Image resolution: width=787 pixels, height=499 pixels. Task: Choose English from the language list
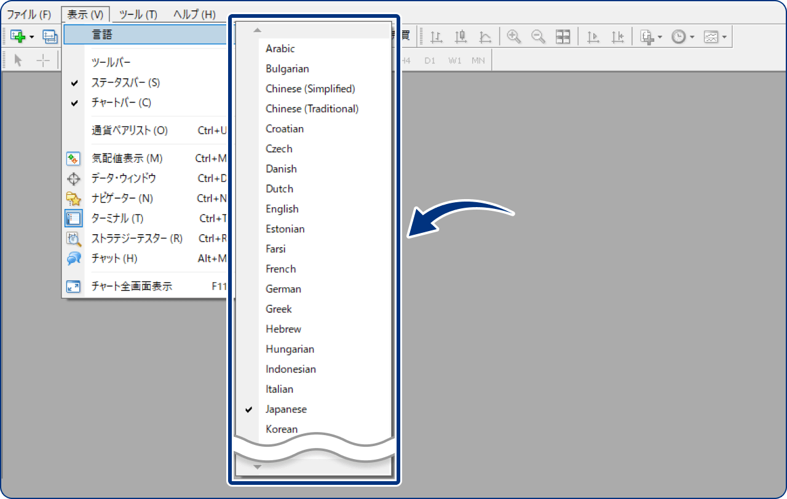point(282,209)
